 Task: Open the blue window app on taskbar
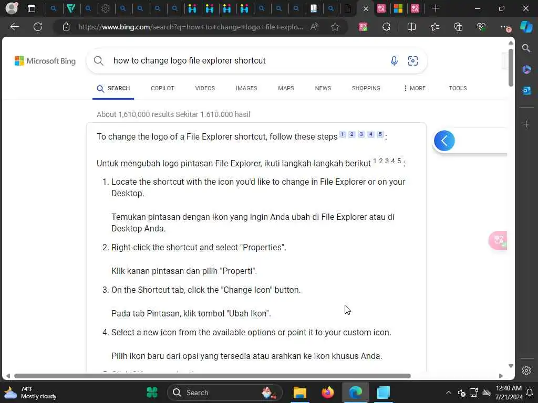pos(383,393)
